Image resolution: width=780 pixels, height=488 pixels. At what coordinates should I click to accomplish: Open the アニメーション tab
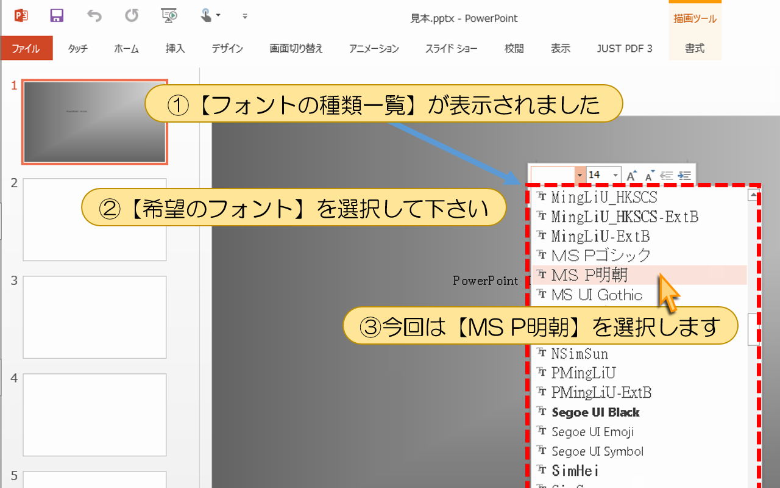pos(374,49)
